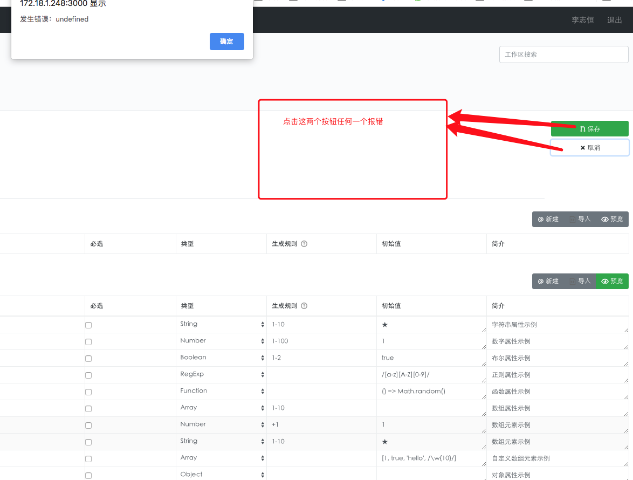Tick 必选 checkbox for Number row with +1 rule
633x480 pixels.
[88, 426]
